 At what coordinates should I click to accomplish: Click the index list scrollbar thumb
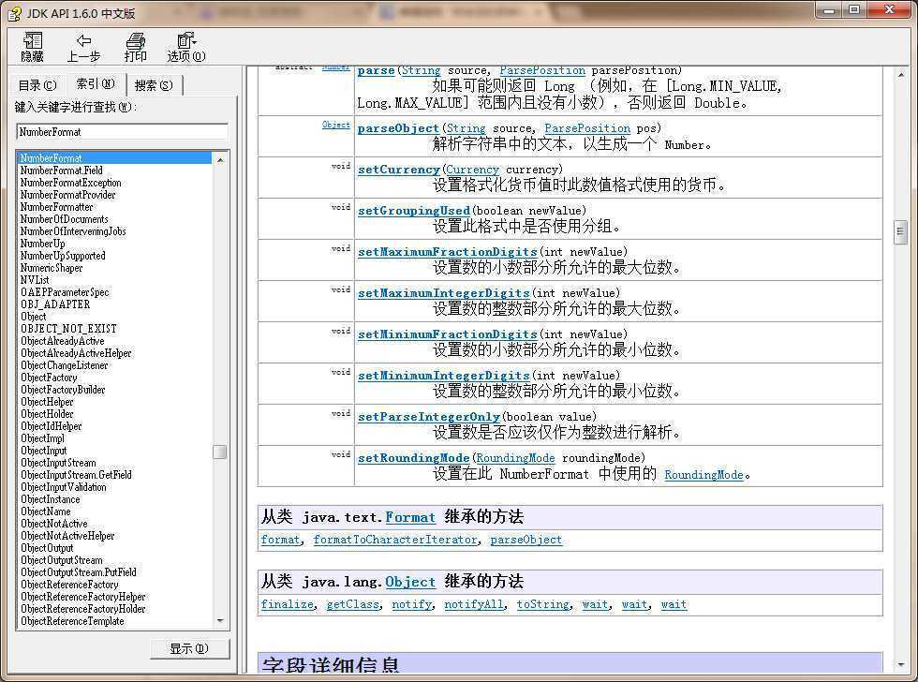click(220, 452)
